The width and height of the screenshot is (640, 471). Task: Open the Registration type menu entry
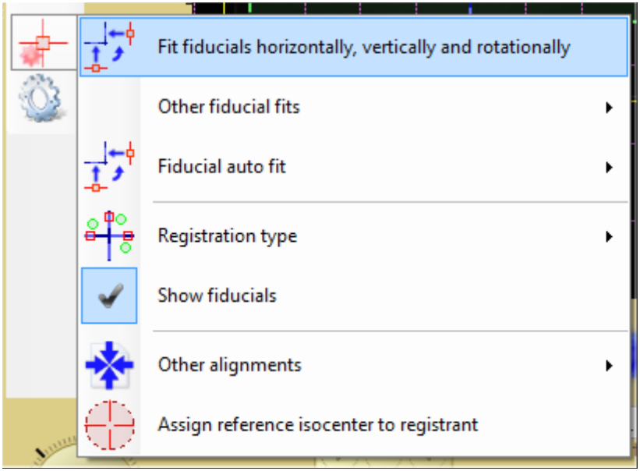354,236
